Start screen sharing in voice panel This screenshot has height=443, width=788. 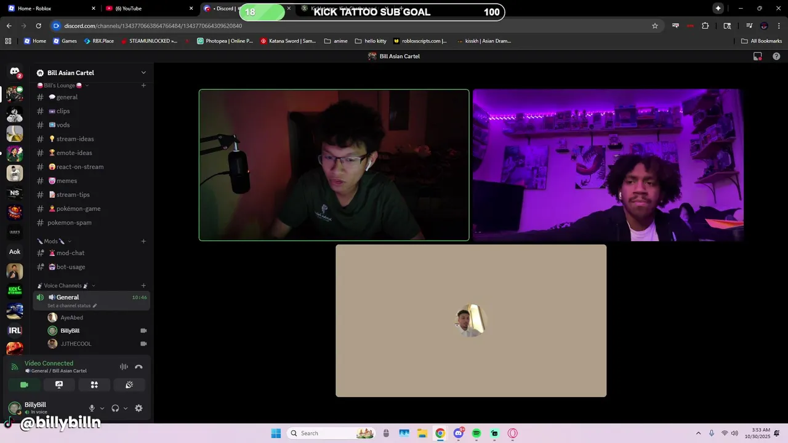pyautogui.click(x=59, y=385)
